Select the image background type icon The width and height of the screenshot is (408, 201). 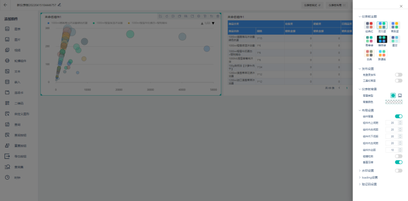pyautogui.click(x=400, y=96)
